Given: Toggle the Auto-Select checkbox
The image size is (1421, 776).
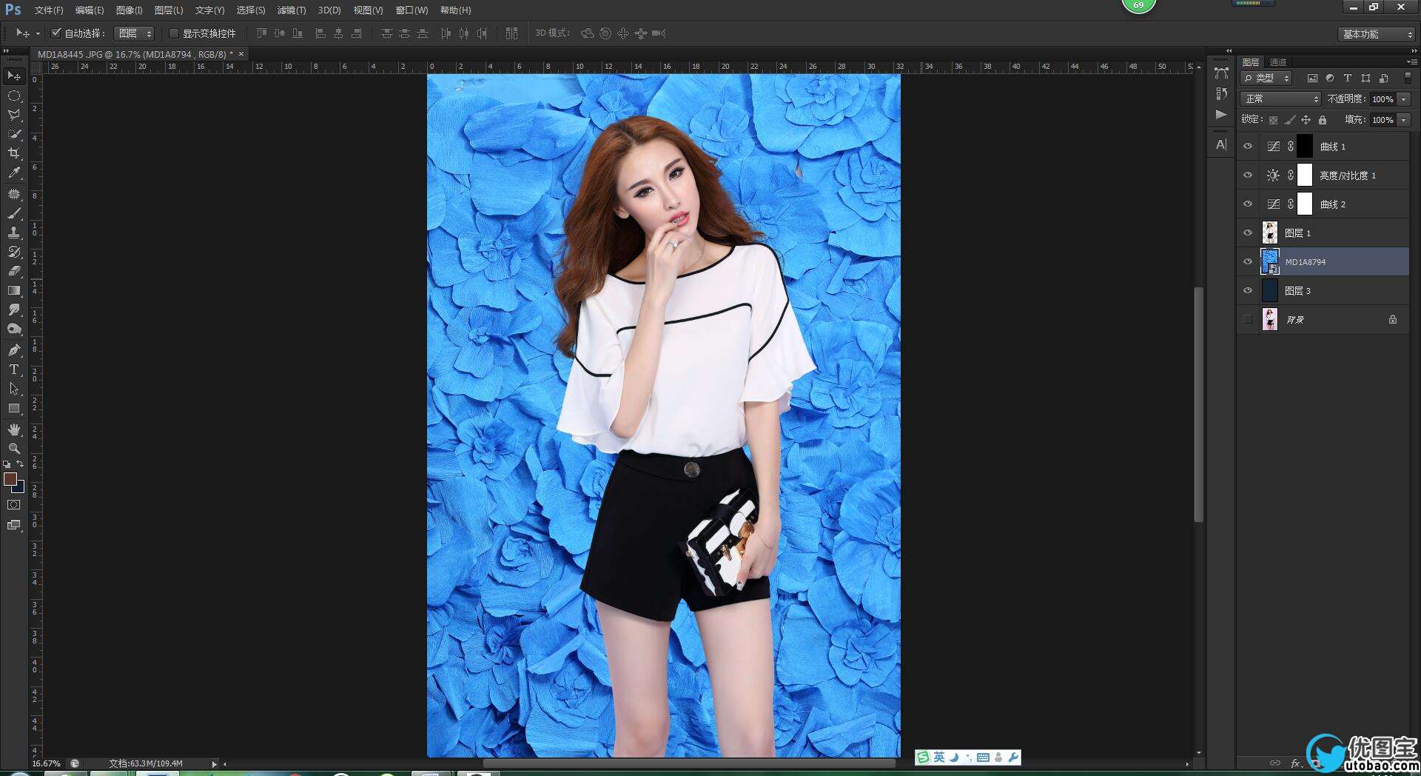Looking at the screenshot, I should pyautogui.click(x=56, y=33).
